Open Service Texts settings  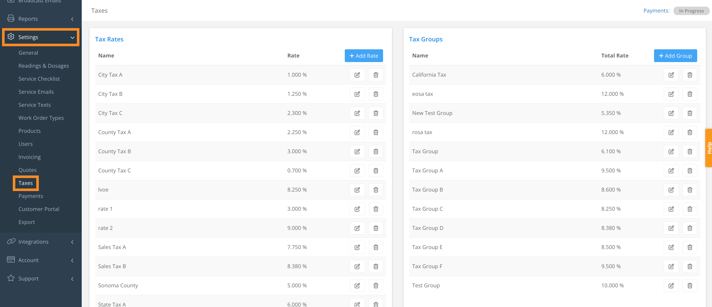click(x=34, y=105)
